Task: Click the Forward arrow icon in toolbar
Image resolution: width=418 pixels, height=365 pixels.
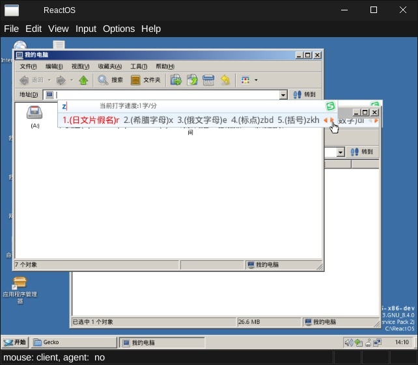Action: click(x=61, y=80)
